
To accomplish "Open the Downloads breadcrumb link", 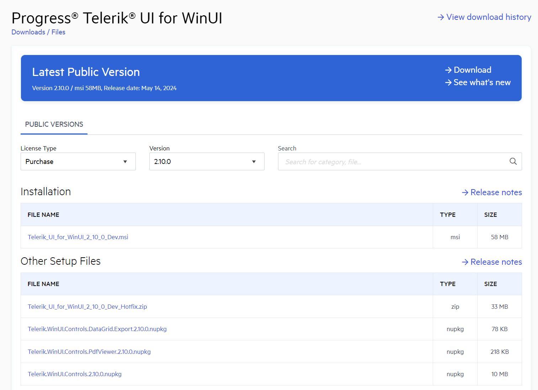I will 28,32.
